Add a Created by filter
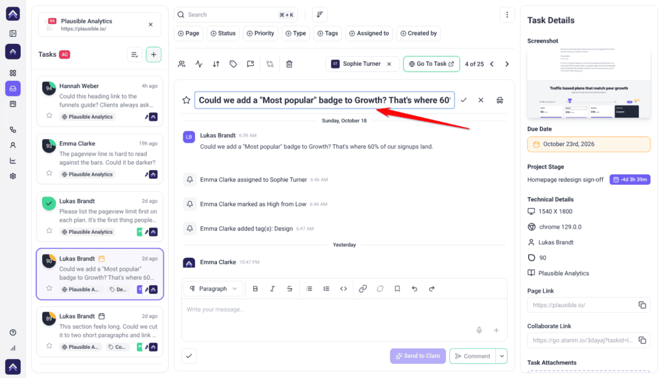This screenshot has width=663, height=378. 419,34
